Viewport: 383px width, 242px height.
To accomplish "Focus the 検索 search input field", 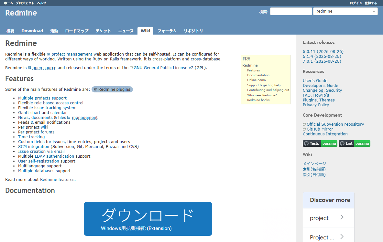I will click(x=291, y=11).
